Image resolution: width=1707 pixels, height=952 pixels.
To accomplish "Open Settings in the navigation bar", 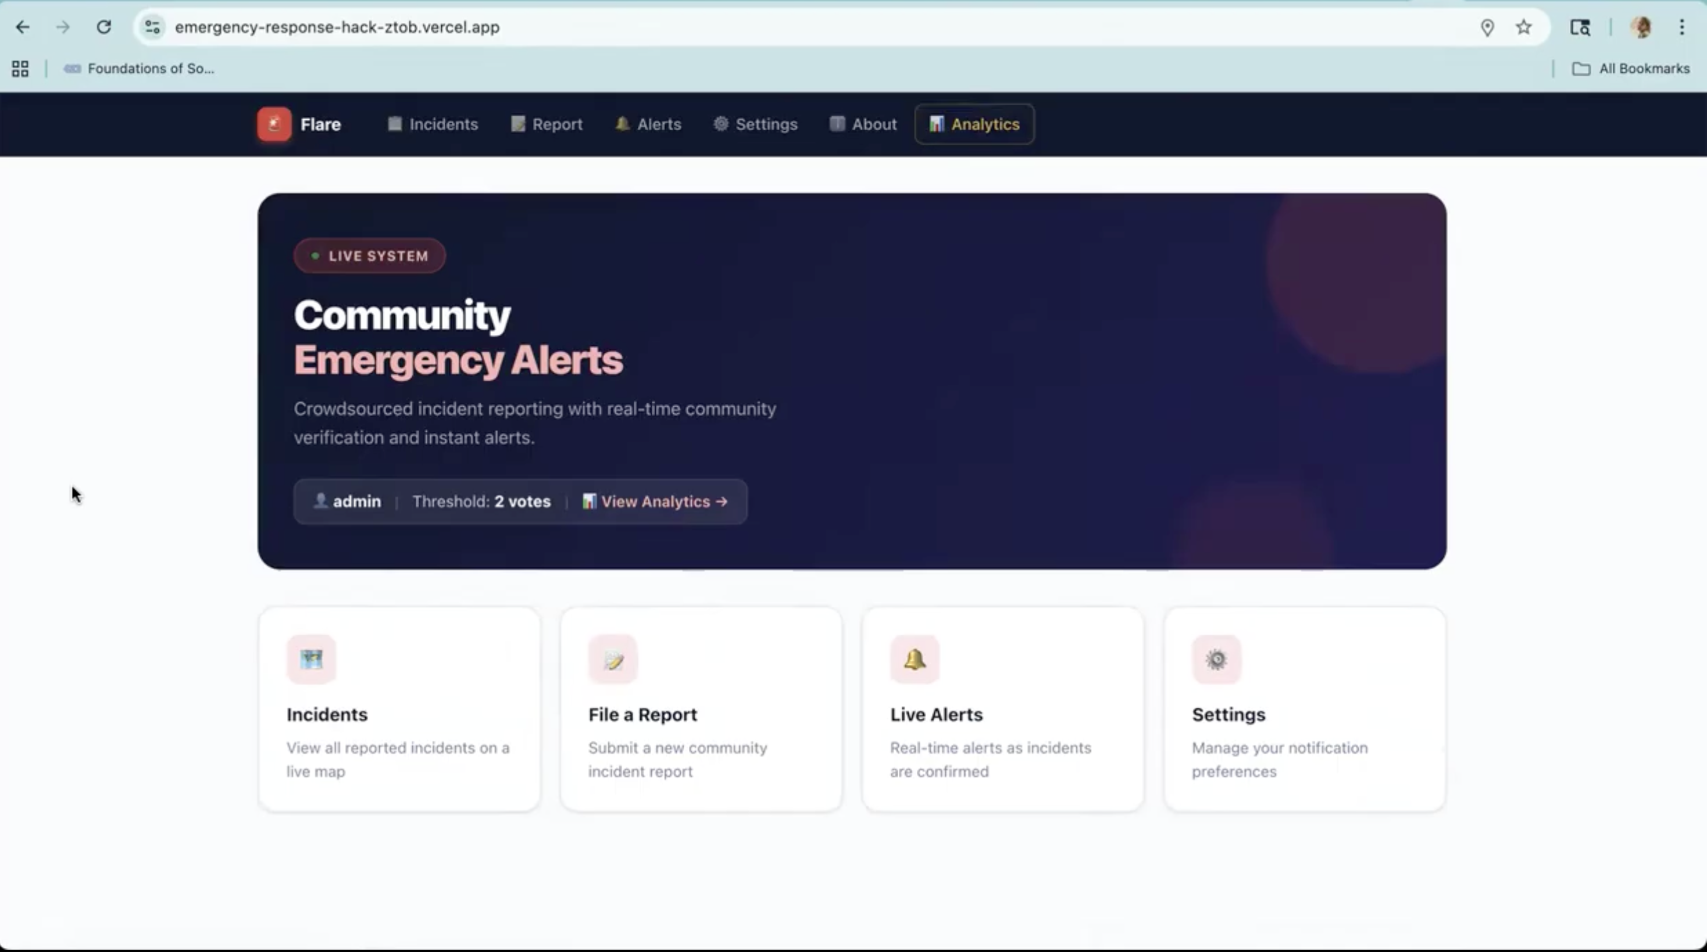I will 755,124.
